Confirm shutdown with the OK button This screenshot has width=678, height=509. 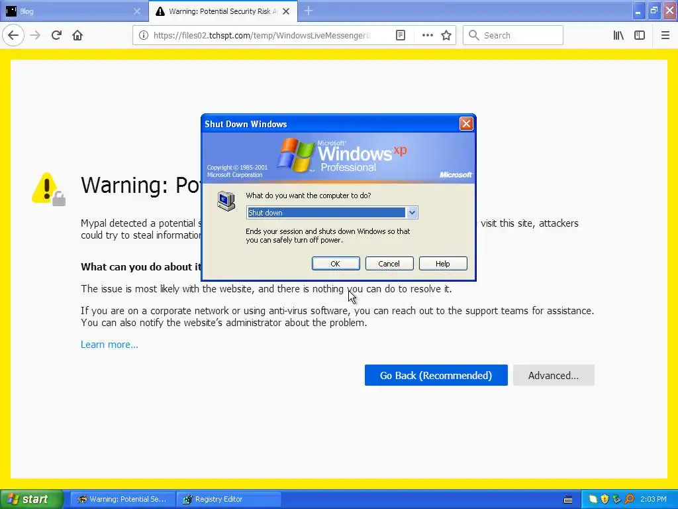coord(336,264)
